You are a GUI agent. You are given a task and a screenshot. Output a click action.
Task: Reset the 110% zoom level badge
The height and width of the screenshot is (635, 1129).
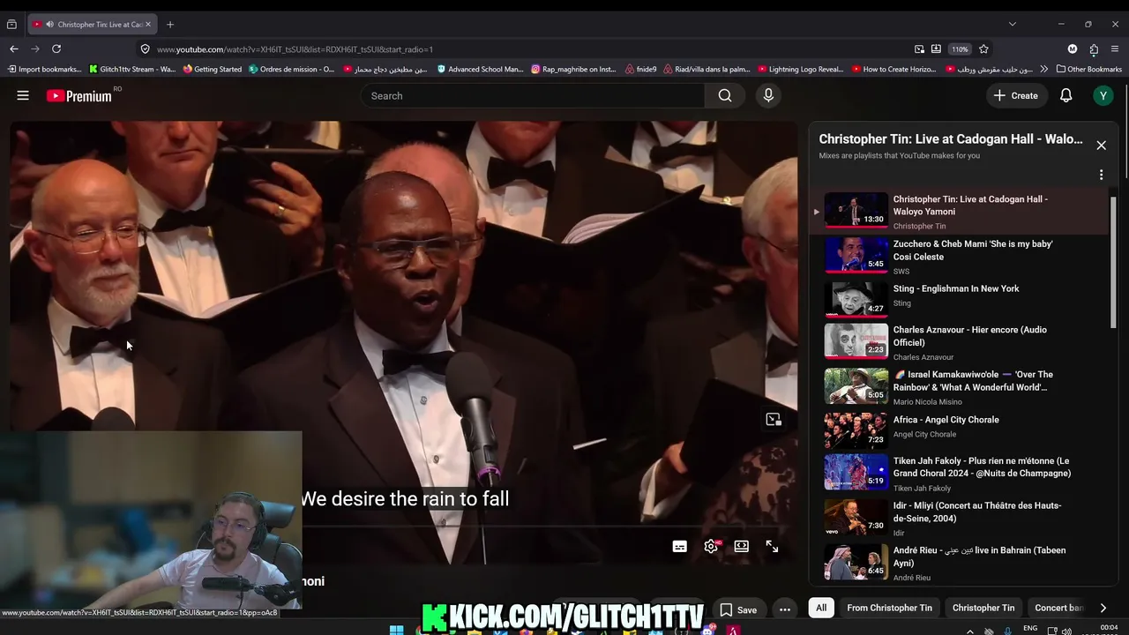[x=960, y=49]
